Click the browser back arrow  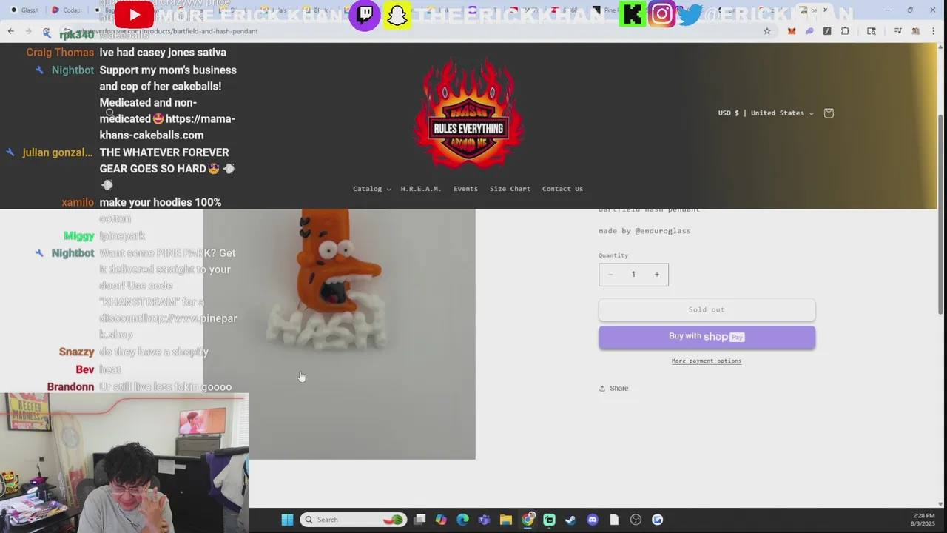10,31
